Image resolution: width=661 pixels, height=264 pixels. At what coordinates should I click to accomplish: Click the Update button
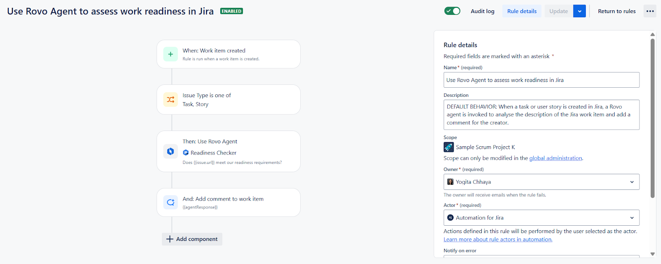click(559, 11)
